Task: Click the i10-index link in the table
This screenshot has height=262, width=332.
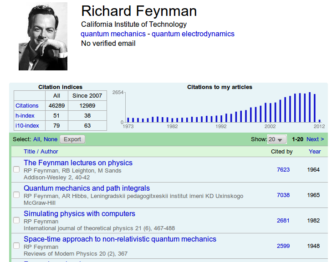Action: tap(27, 126)
